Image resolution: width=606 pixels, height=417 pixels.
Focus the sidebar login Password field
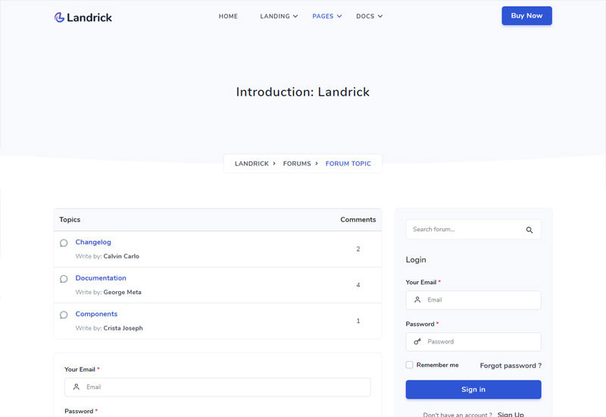click(473, 342)
